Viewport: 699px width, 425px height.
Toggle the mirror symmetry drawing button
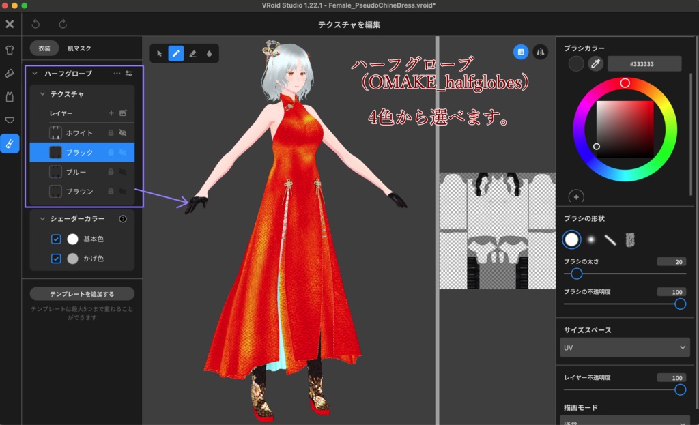pos(541,52)
